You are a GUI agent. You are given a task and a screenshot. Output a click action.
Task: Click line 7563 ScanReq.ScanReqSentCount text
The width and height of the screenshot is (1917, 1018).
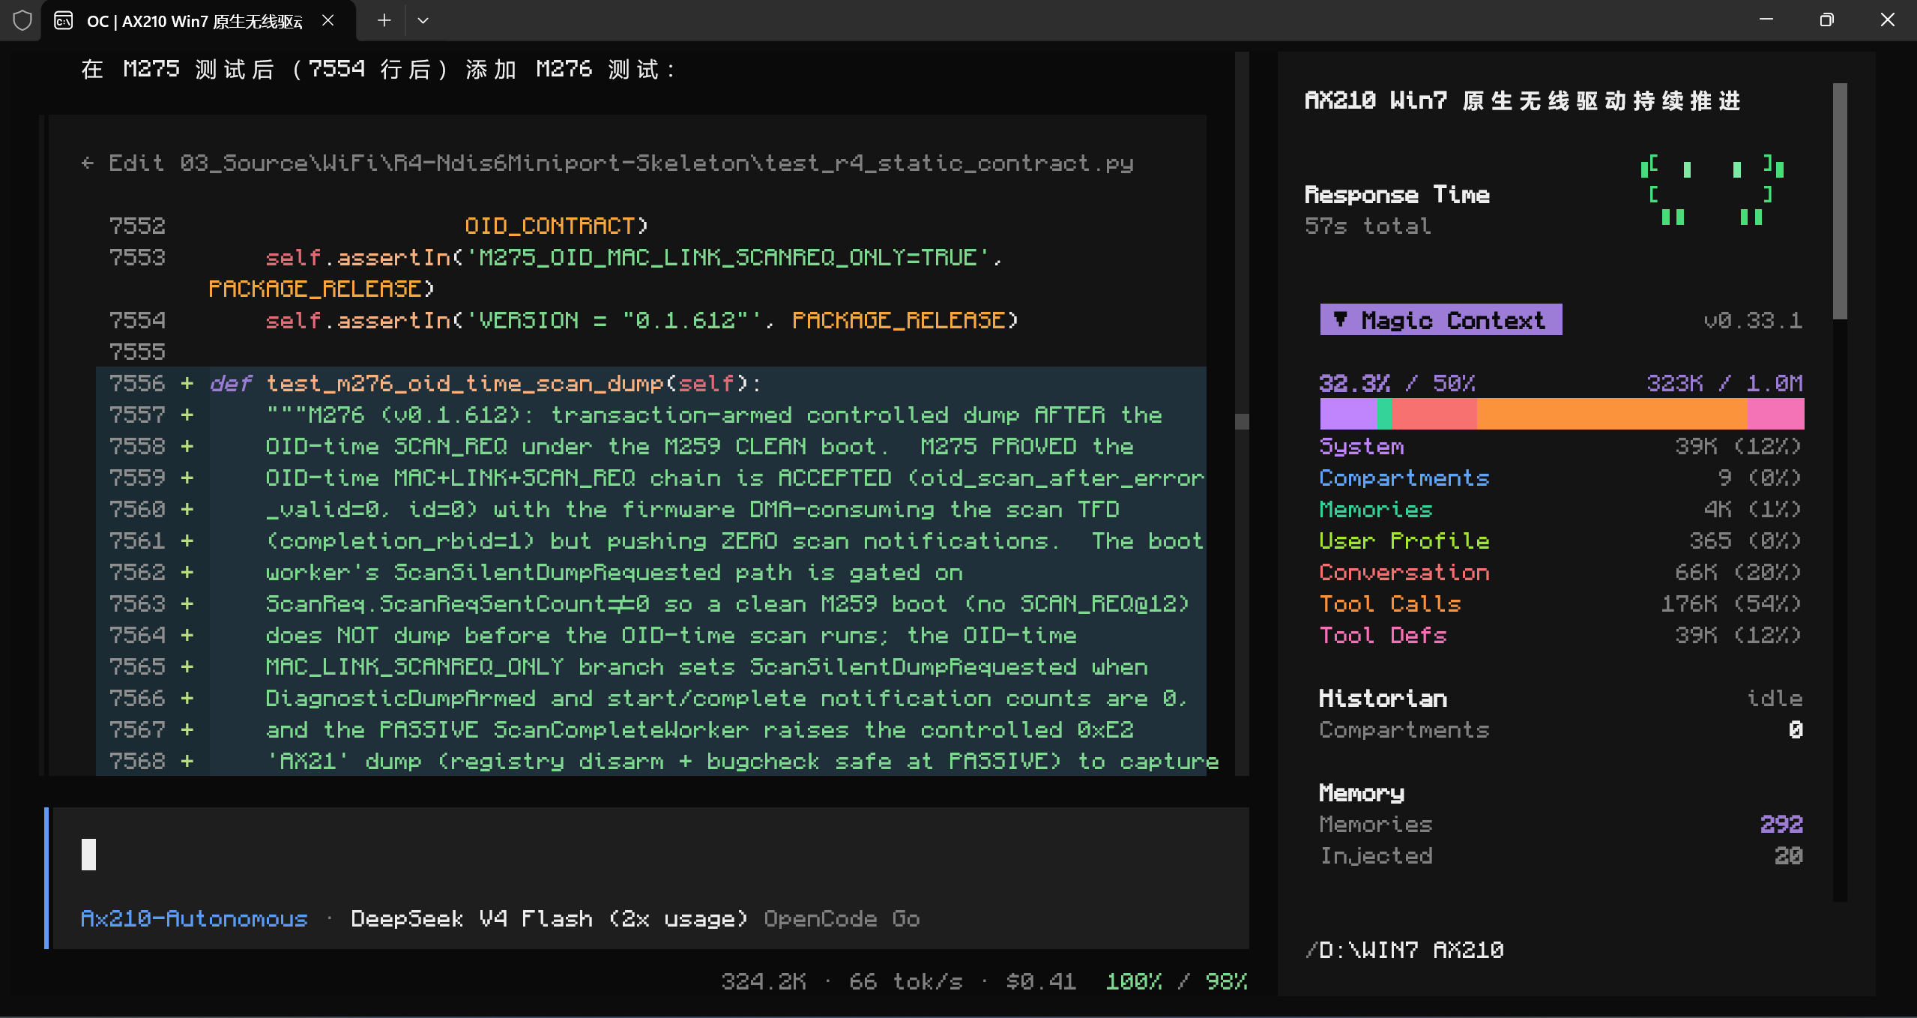click(x=728, y=604)
